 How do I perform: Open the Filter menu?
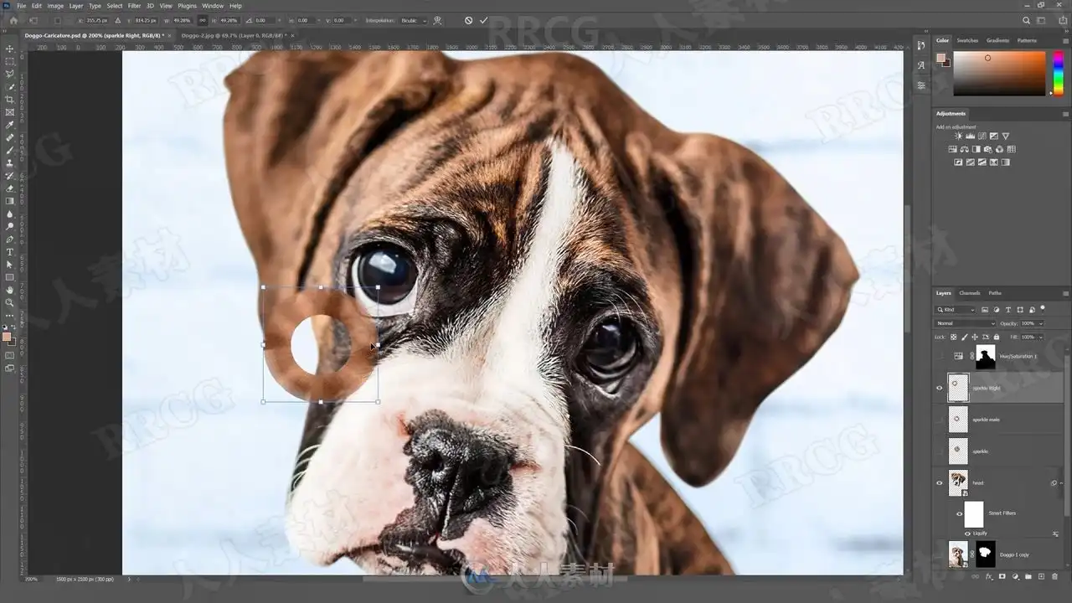(x=134, y=6)
